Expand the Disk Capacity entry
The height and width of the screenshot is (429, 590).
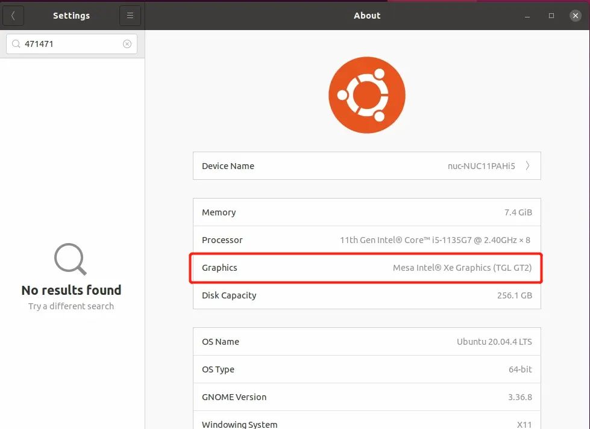point(366,295)
